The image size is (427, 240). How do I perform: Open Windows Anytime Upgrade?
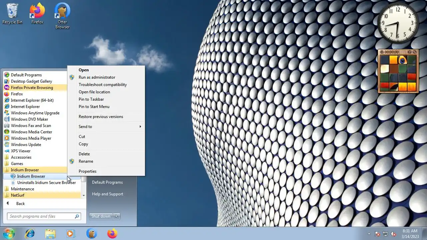click(35, 113)
